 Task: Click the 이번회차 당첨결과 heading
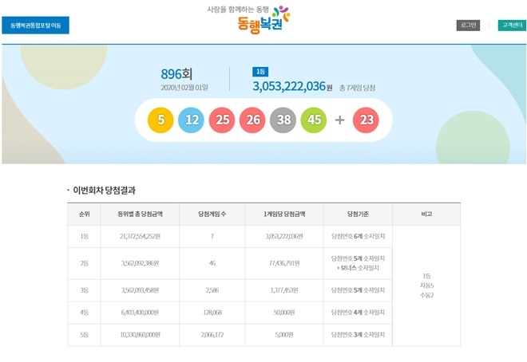coord(104,191)
